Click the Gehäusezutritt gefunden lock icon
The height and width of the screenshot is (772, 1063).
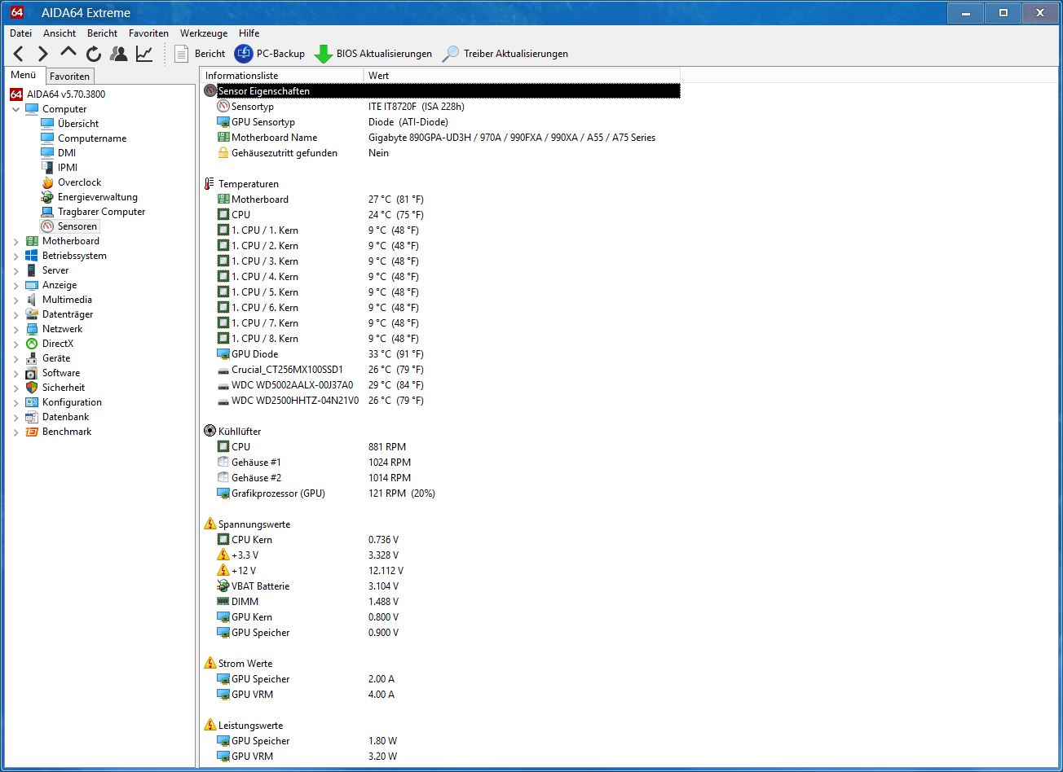pos(223,153)
